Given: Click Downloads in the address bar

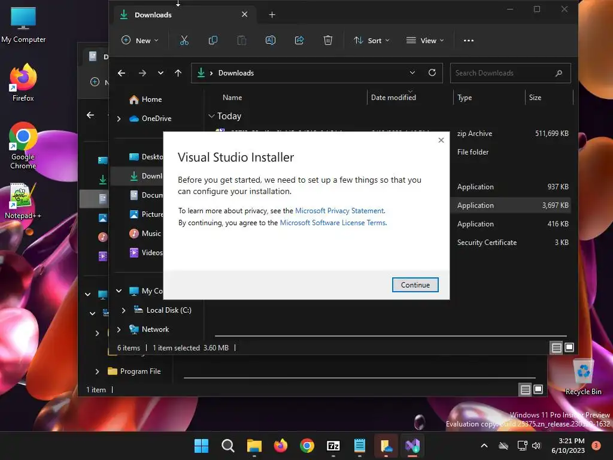Looking at the screenshot, I should [236, 73].
